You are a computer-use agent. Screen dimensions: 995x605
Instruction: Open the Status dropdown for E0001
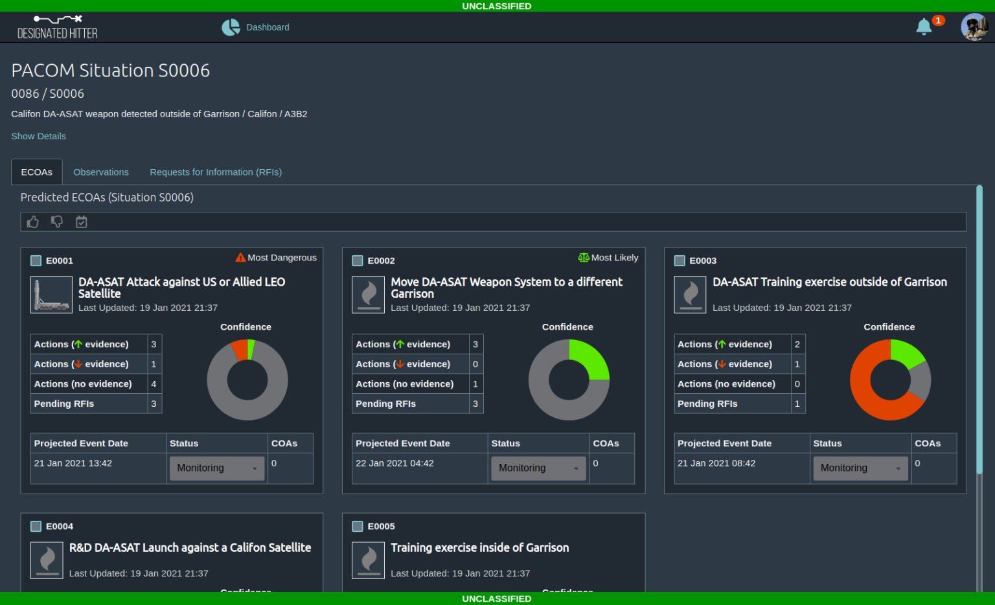point(216,468)
